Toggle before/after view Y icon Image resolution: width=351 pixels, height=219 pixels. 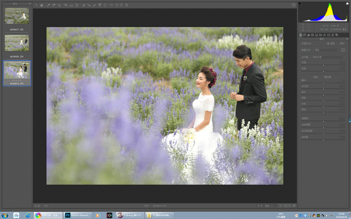[x=280, y=206]
